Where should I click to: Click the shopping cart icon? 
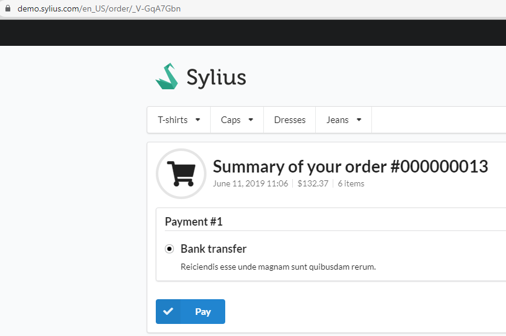pyautogui.click(x=181, y=174)
